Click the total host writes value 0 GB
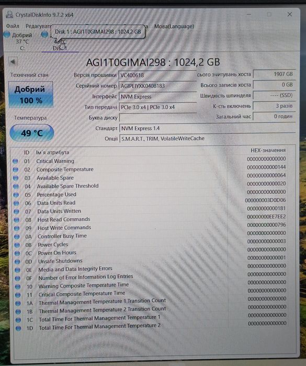 (x=274, y=85)
